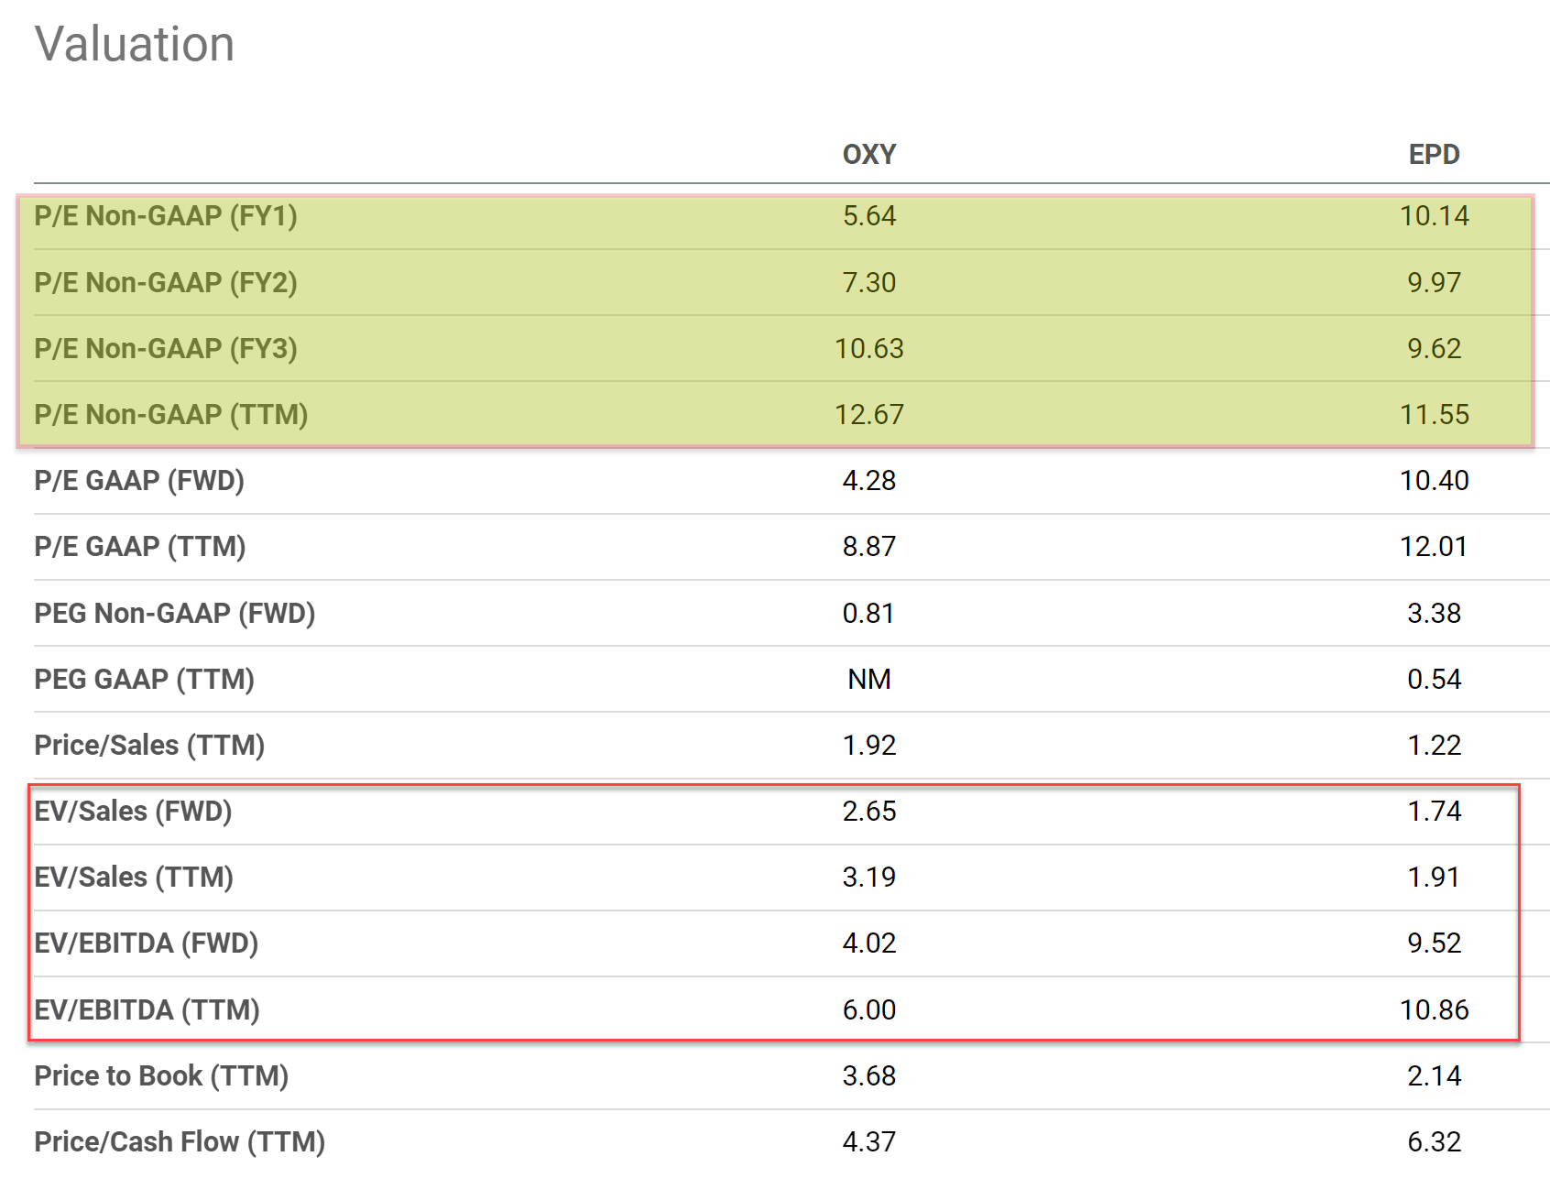
Task: Click the P/E Non-GAAP (FY3) row label
Action: coord(166,348)
